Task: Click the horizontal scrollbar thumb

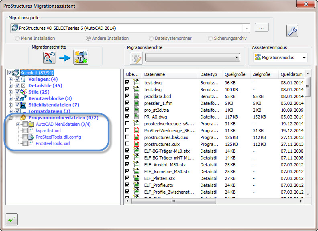Action: click(173, 201)
